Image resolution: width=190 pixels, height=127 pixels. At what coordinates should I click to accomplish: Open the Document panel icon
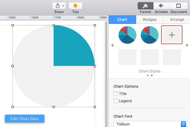178,6
